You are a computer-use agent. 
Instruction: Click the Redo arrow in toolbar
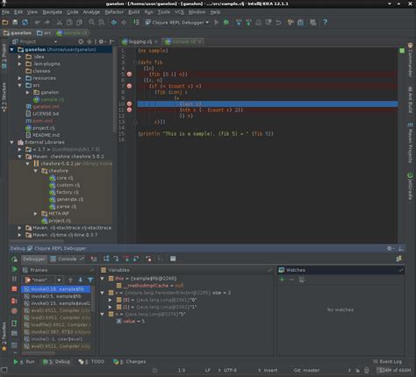point(47,22)
